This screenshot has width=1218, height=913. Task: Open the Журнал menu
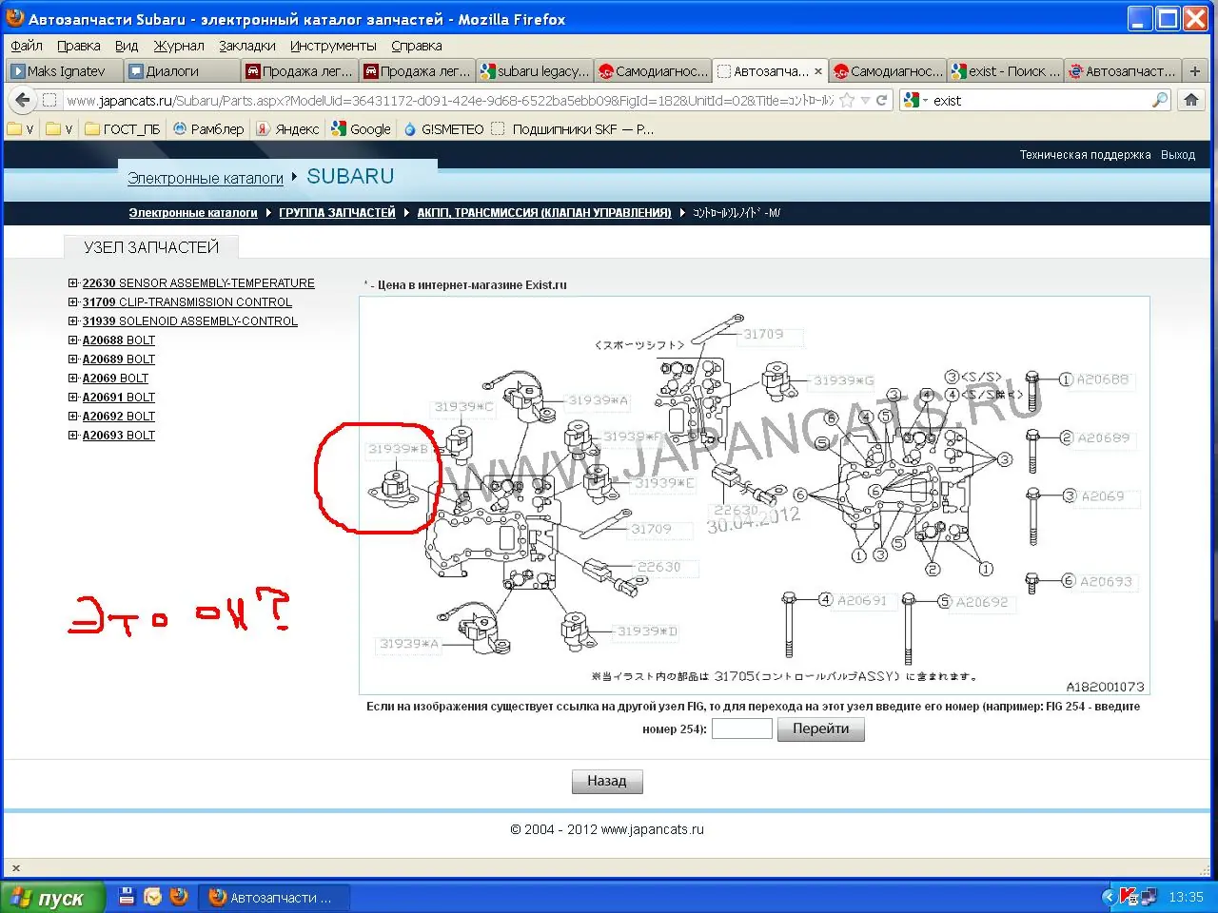(x=179, y=46)
